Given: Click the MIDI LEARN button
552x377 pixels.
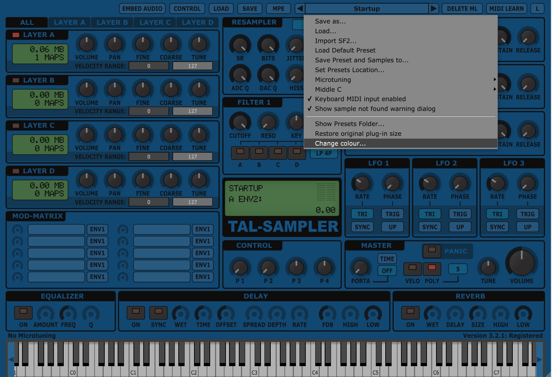Looking at the screenshot, I should (x=506, y=8).
